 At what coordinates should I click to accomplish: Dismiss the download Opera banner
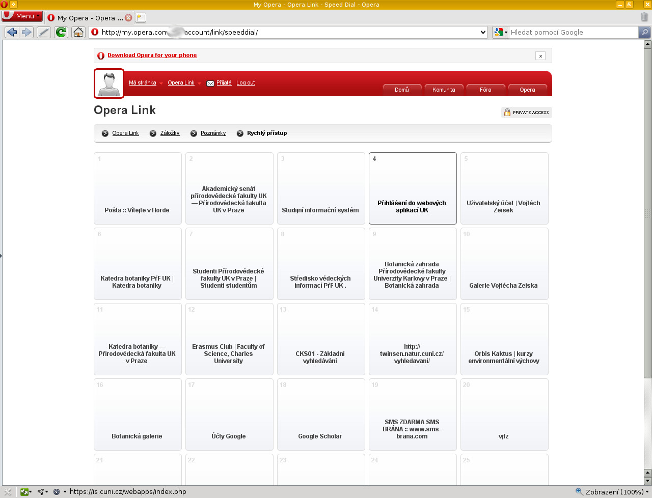pos(540,56)
